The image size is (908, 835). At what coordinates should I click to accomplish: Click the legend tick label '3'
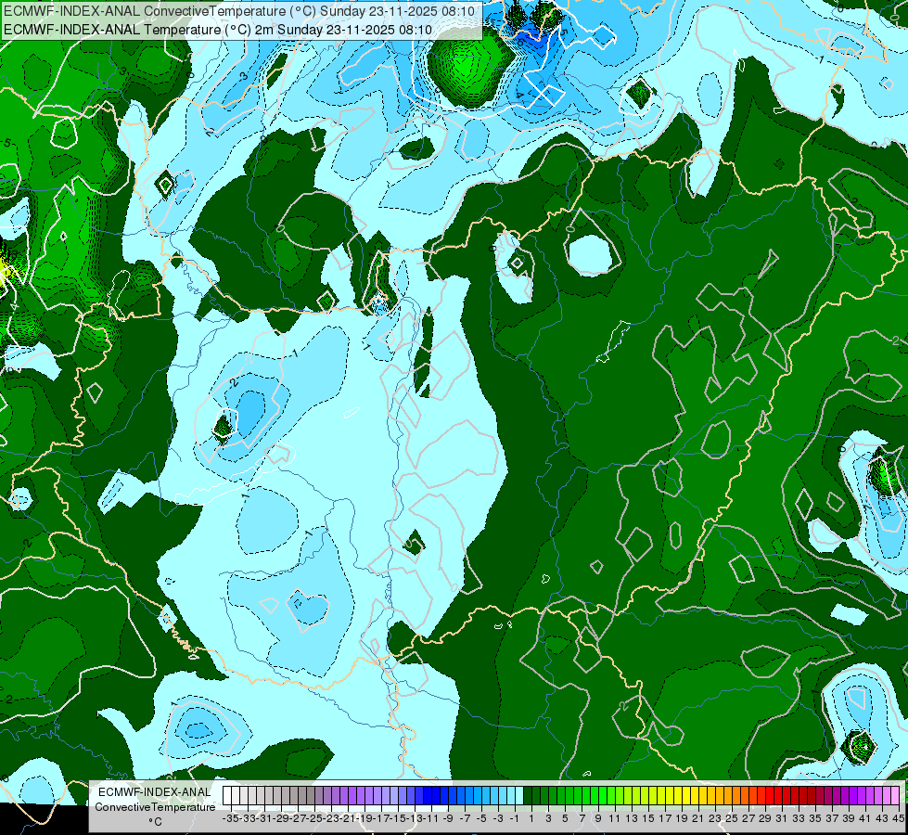[548, 818]
